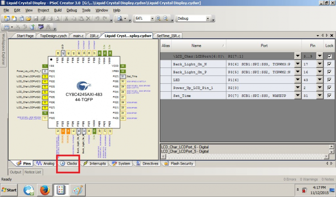Click the Zoom Out magnifier icon
This screenshot has width=336, height=197.
(x=166, y=18)
